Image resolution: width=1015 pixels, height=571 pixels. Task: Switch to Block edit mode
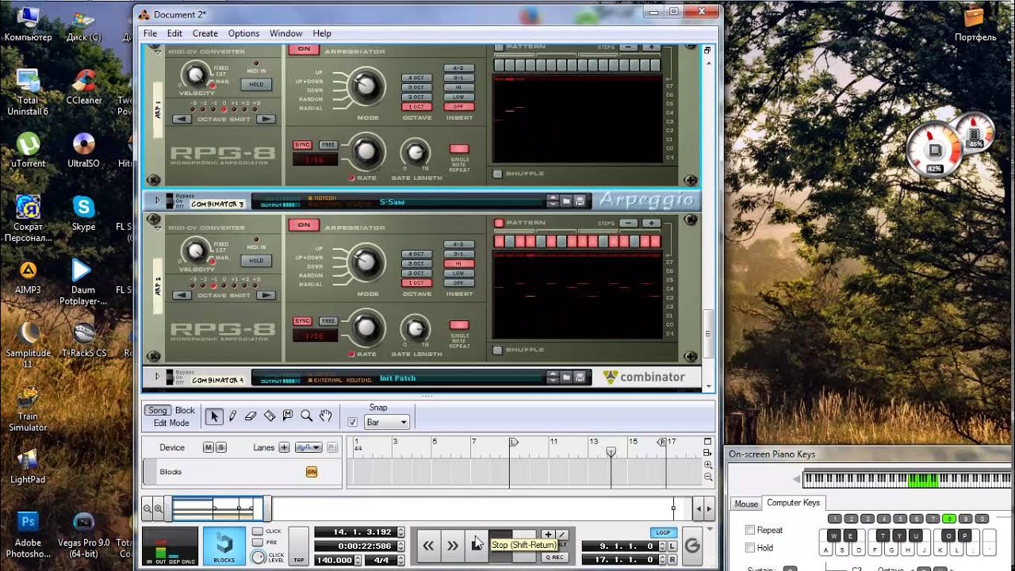tap(185, 410)
